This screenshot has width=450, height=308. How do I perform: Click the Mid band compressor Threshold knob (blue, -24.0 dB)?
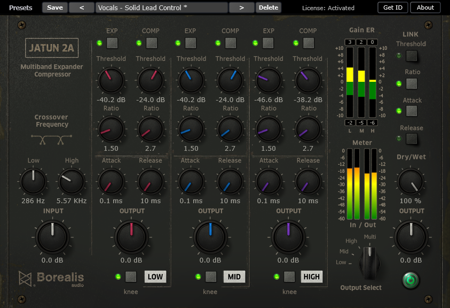click(230, 81)
